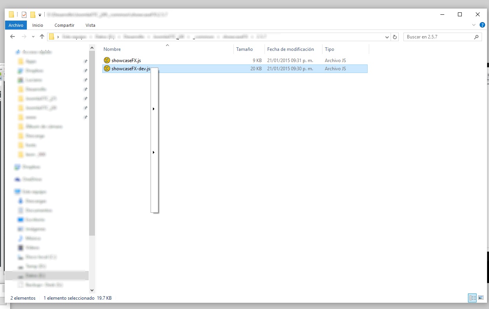Click the Up one level arrow
This screenshot has width=489, height=309.
[x=42, y=37]
